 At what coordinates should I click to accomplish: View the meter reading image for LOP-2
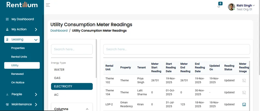click(244, 105)
